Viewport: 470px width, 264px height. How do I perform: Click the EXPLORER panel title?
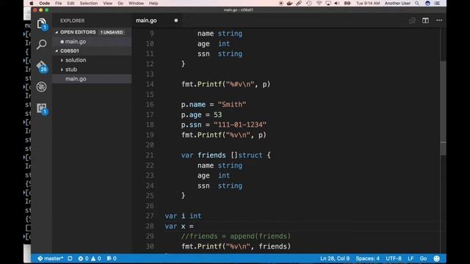(72, 21)
